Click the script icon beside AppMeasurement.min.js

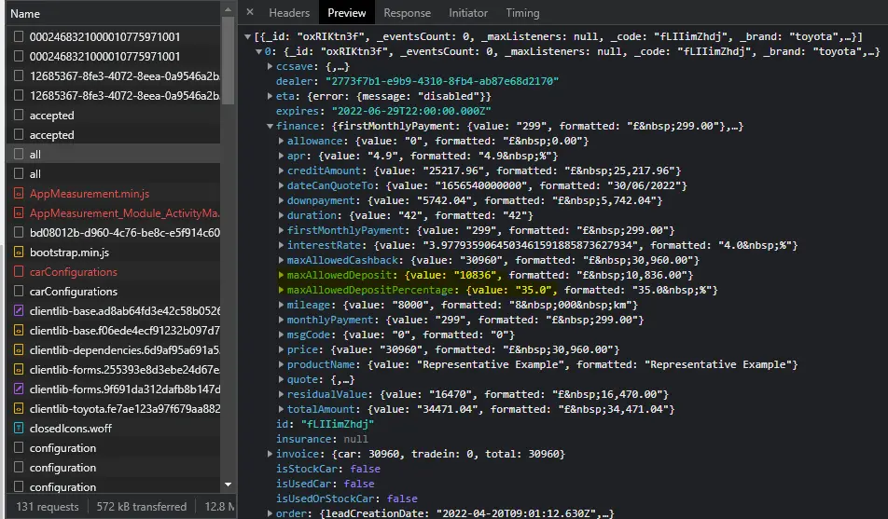click(18, 194)
